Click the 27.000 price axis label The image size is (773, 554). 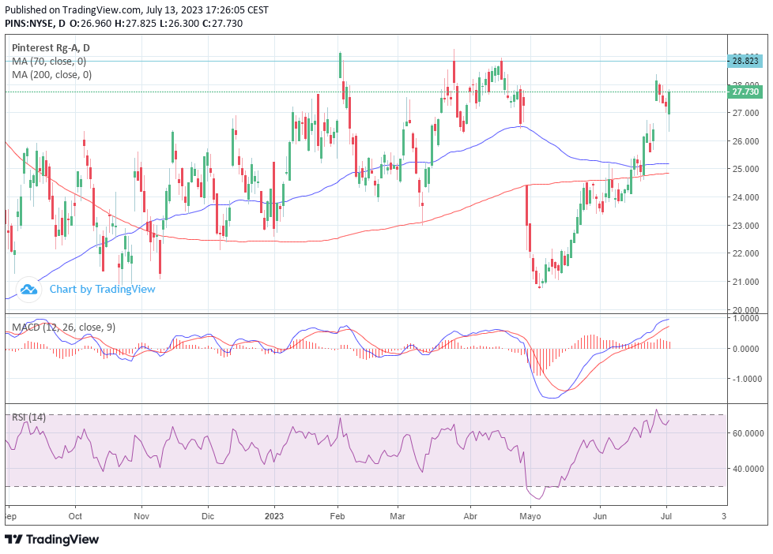click(745, 113)
